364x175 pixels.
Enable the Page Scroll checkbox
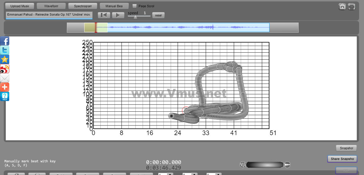(135, 6)
